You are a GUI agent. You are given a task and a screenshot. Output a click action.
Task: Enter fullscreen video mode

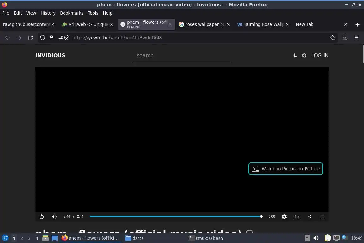click(322, 217)
